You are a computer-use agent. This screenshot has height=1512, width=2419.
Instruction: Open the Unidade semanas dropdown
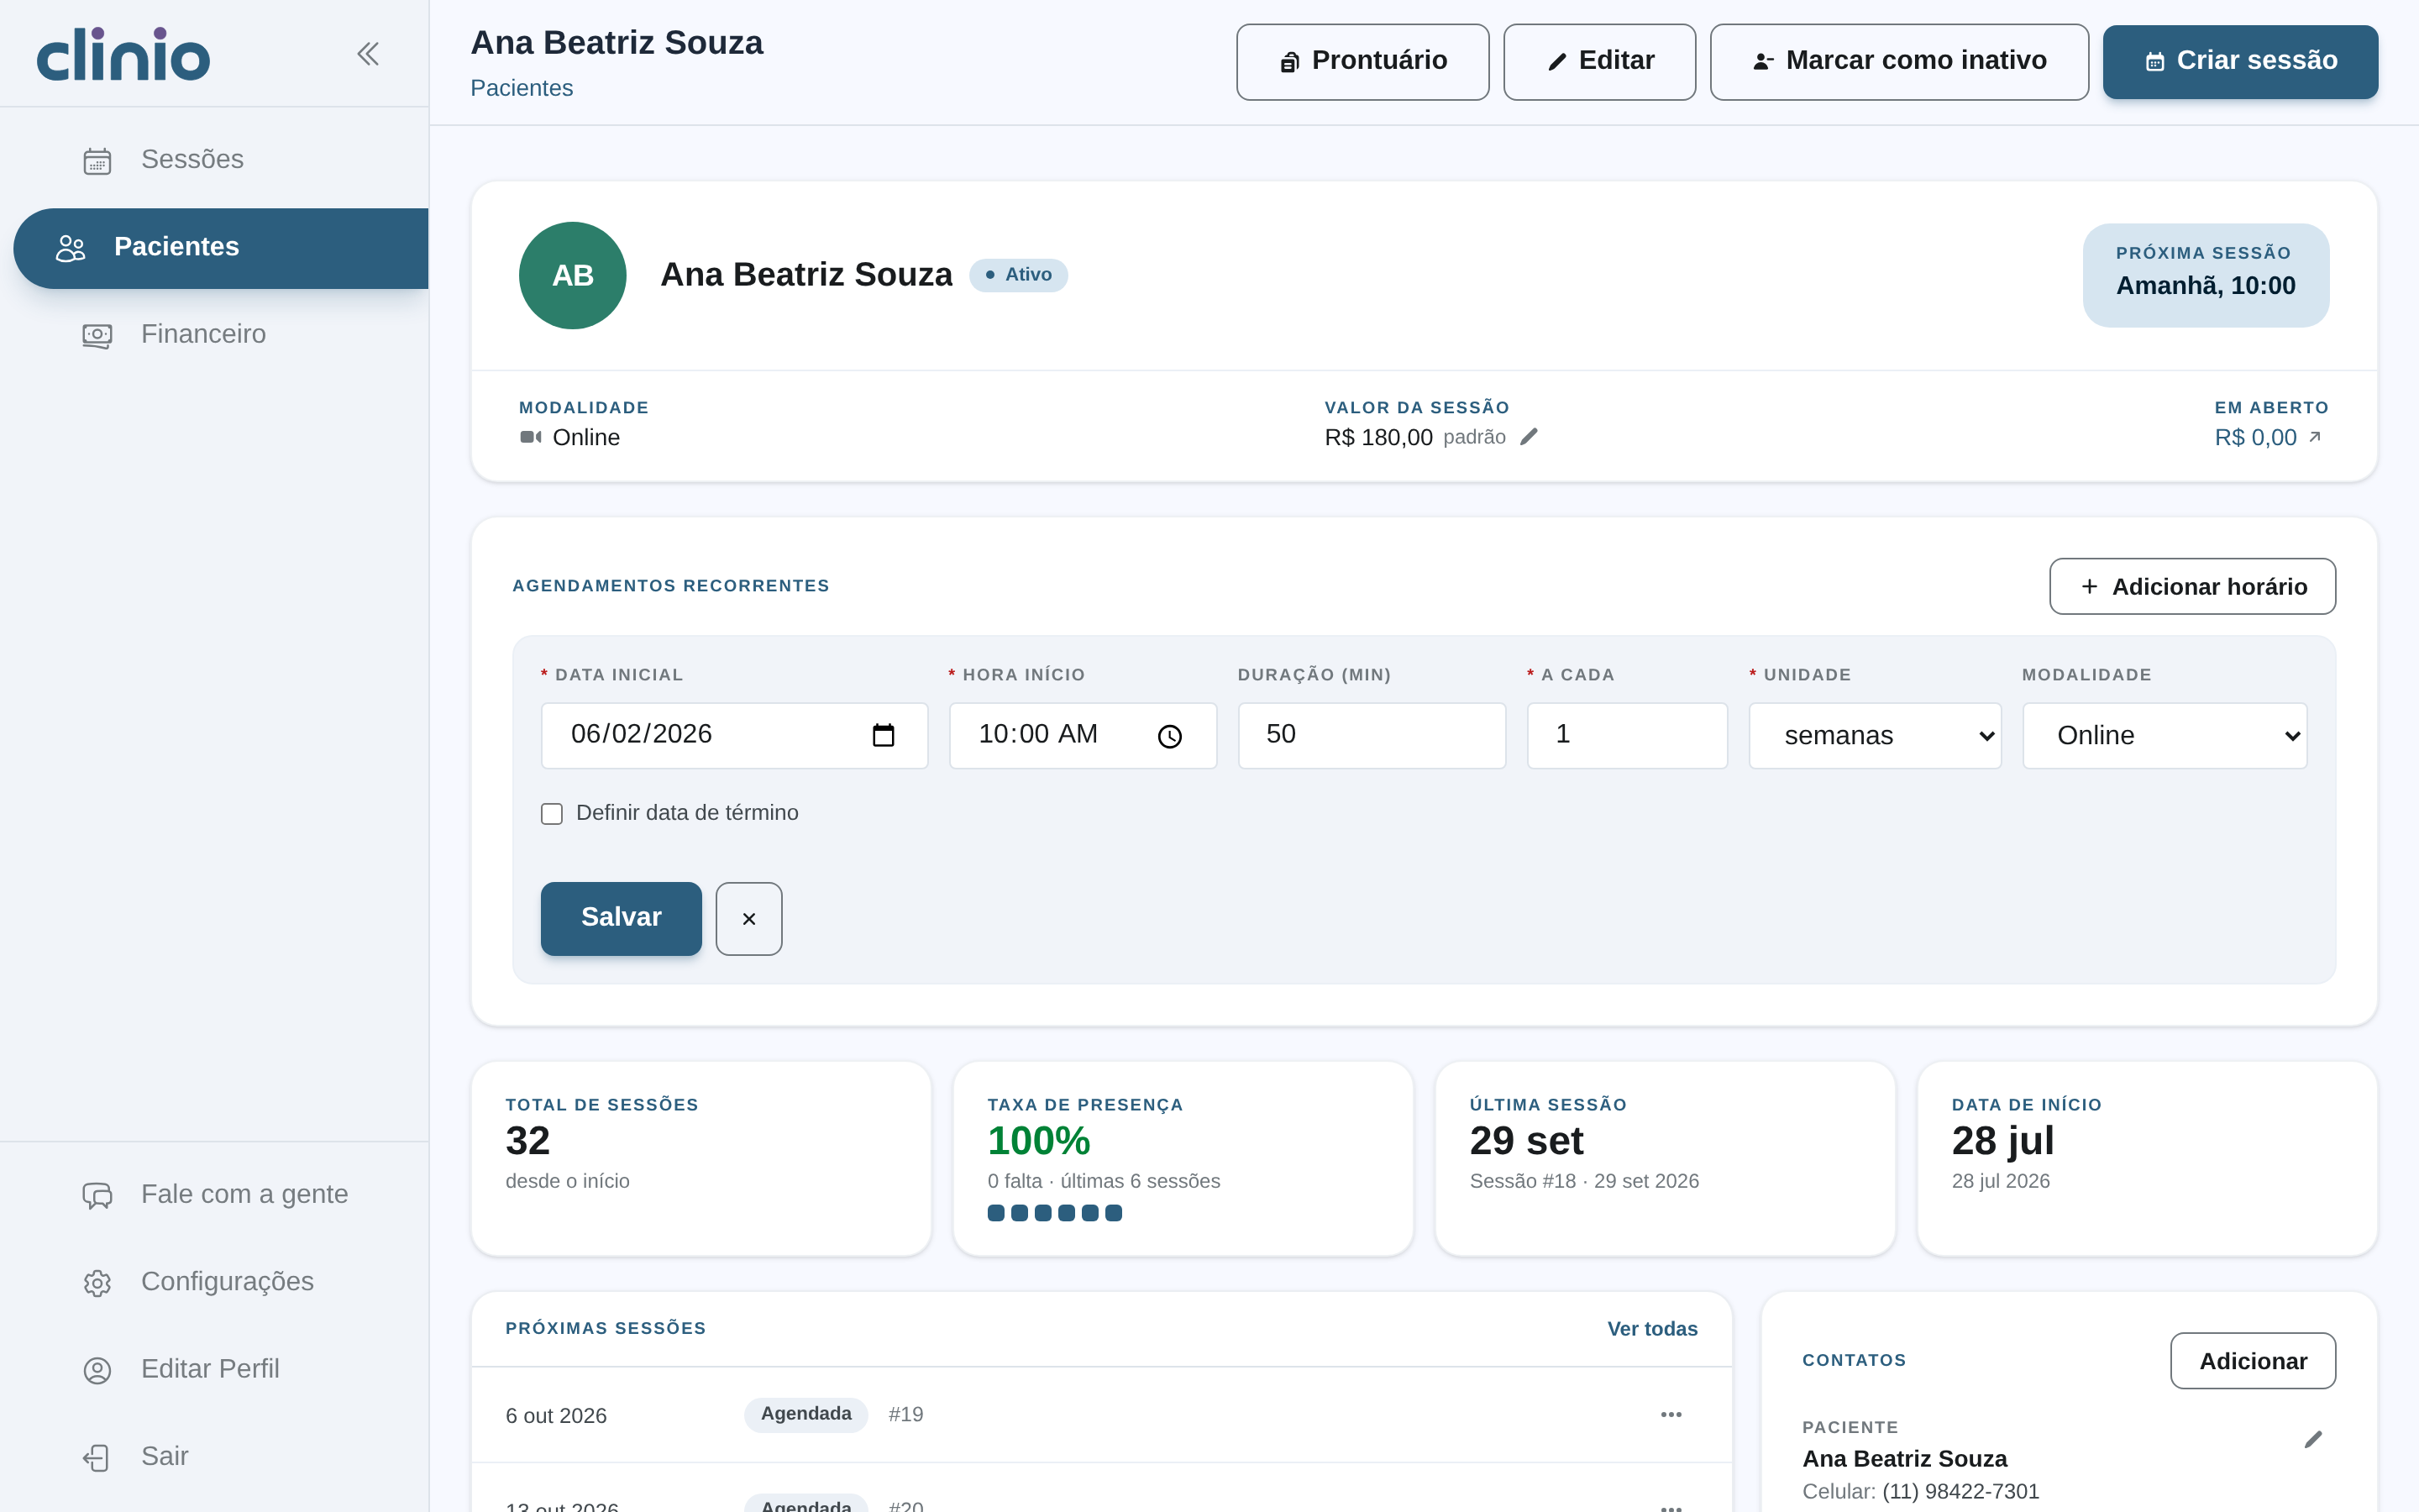pyautogui.click(x=1874, y=736)
